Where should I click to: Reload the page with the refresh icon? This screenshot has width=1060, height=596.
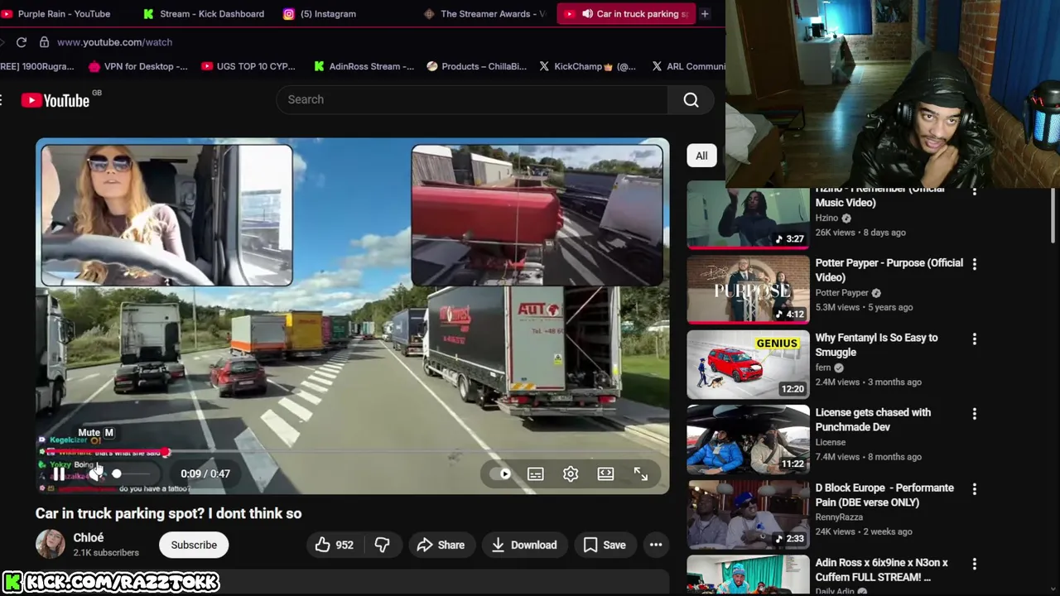coord(22,42)
